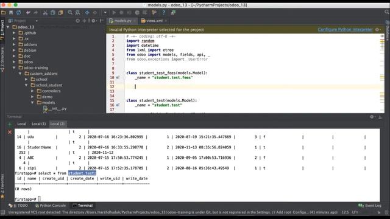This screenshot has width=390, height=219.
Task: Click the Forward navigation arrow icon
Action: (x=95, y=12)
